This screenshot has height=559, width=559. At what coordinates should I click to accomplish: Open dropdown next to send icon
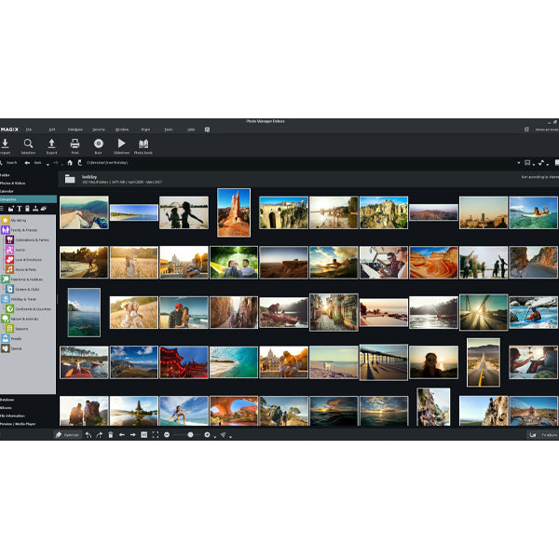[x=231, y=437]
